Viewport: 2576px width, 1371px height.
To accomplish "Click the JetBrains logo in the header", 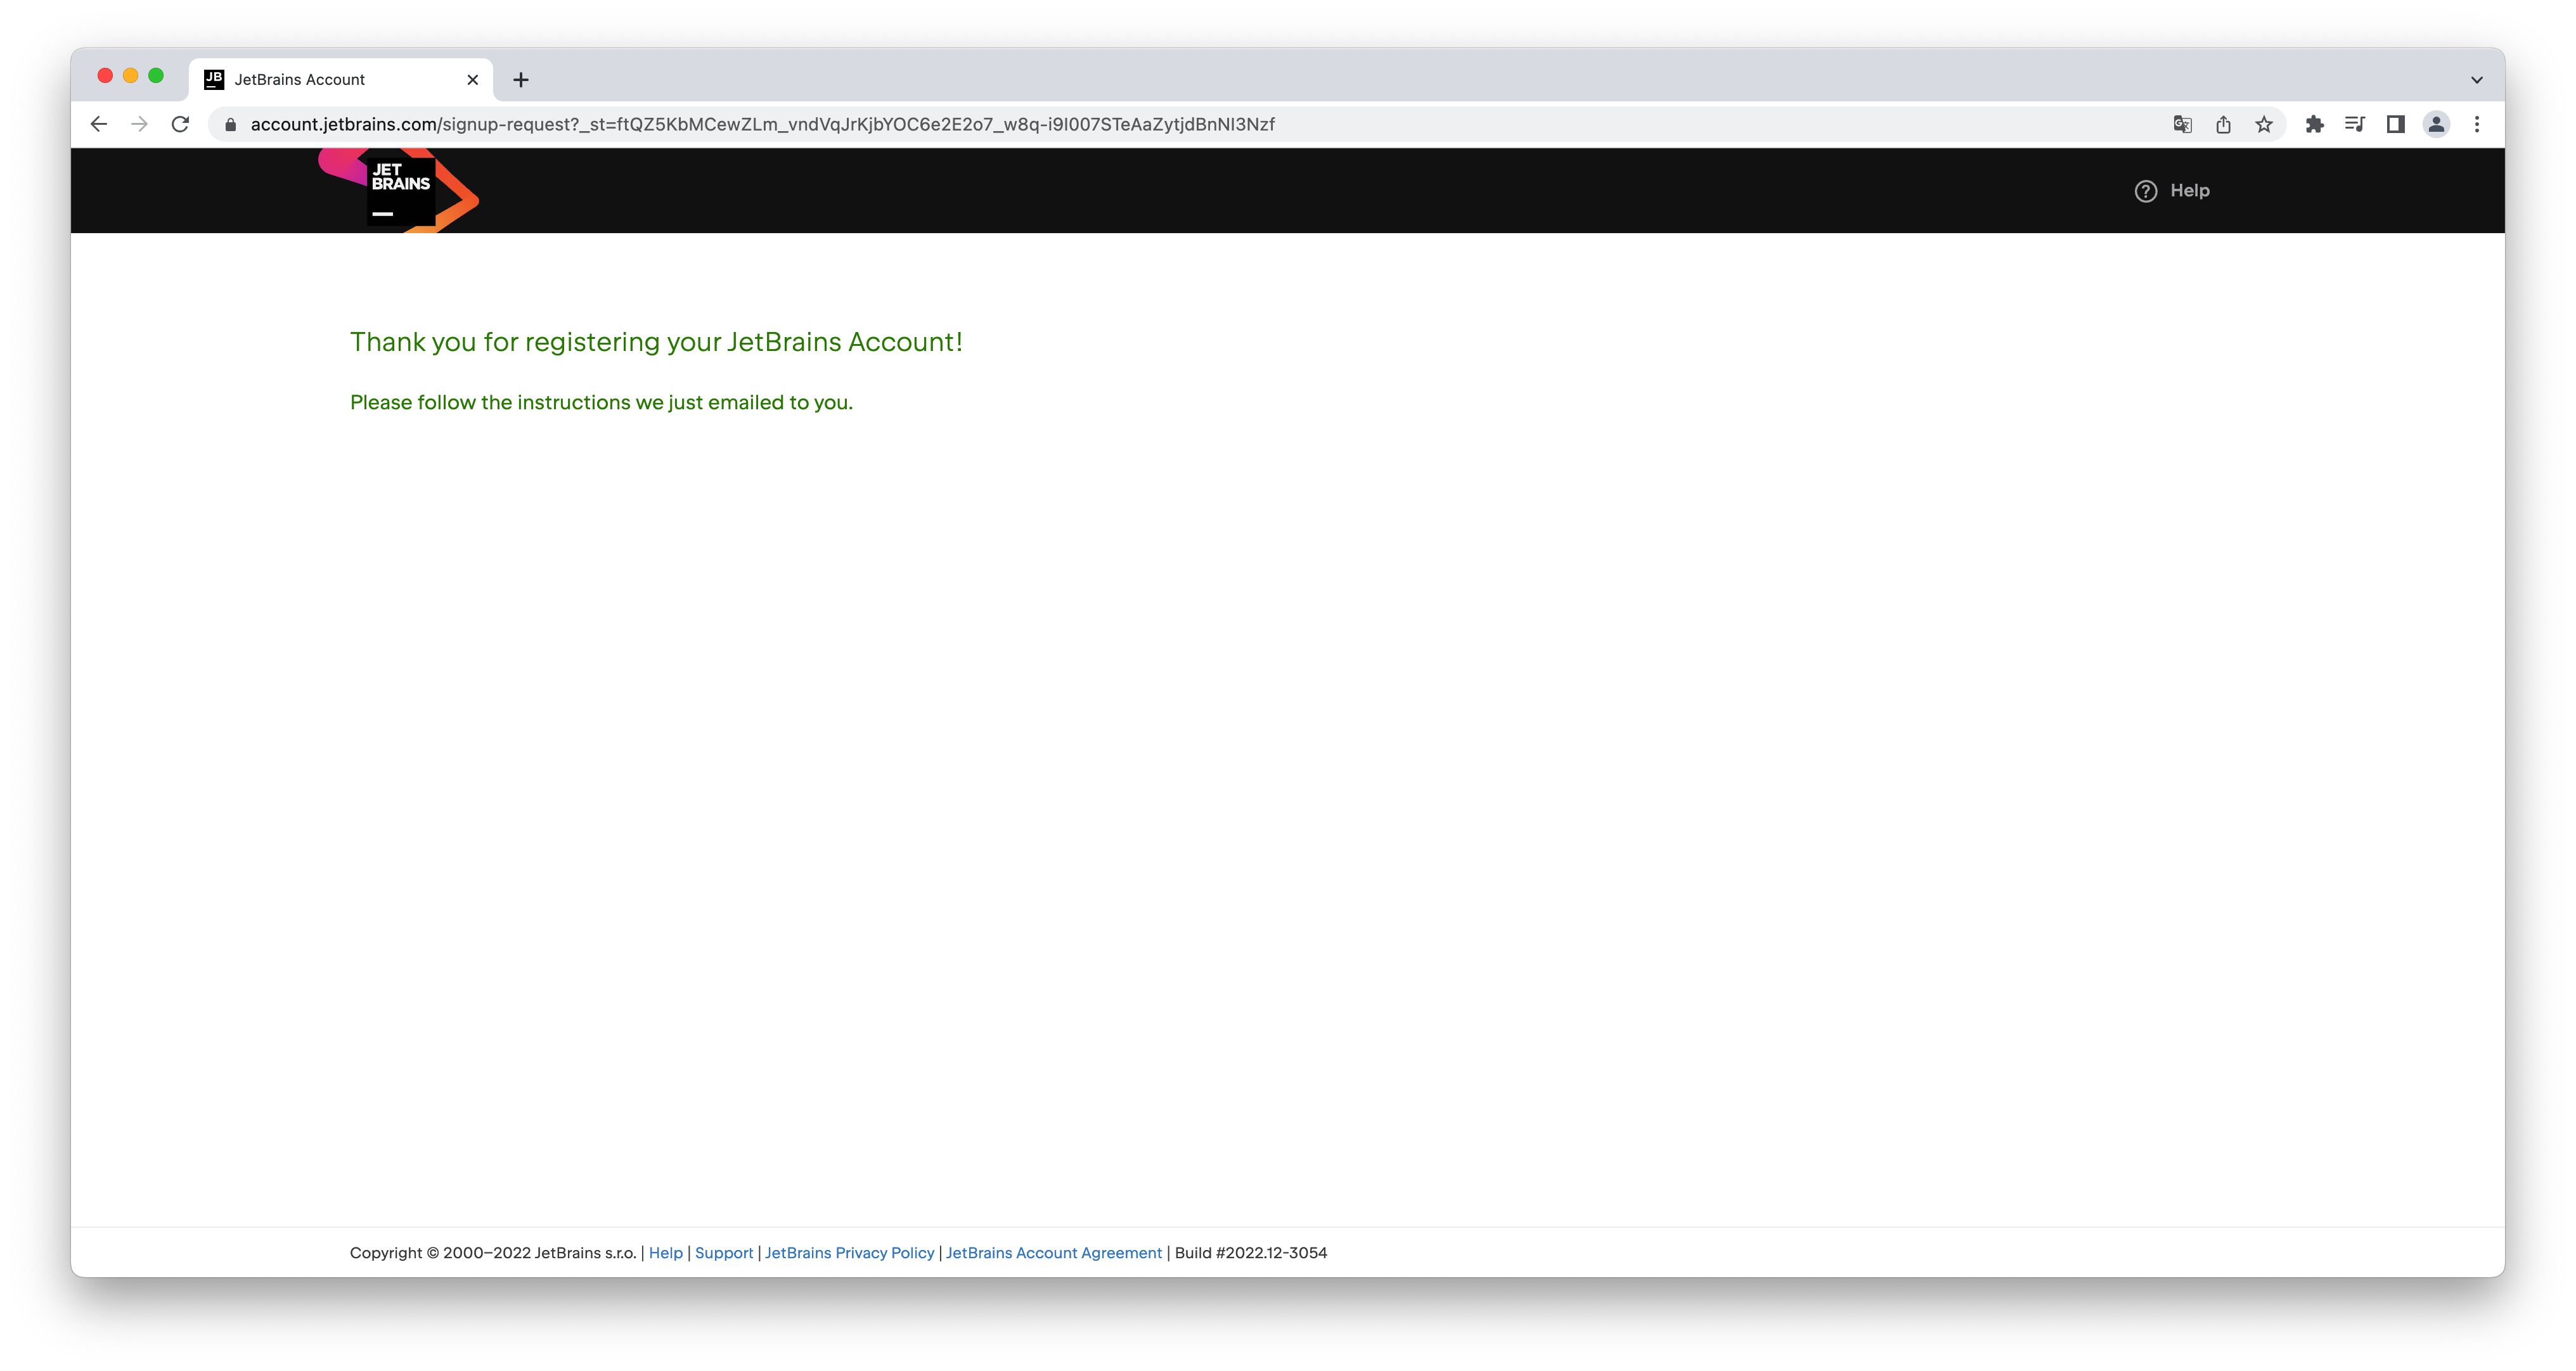I will pos(399,190).
